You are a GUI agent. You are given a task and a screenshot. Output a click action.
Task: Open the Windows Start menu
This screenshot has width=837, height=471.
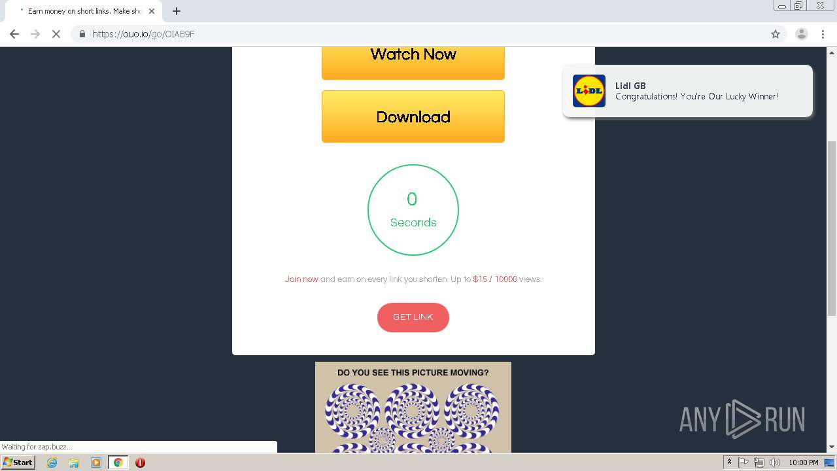pos(18,462)
